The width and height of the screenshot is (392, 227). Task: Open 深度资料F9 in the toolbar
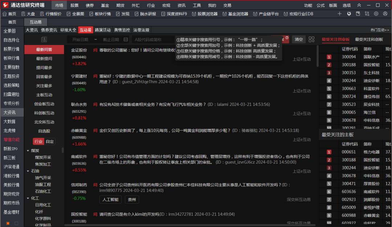click(x=174, y=14)
